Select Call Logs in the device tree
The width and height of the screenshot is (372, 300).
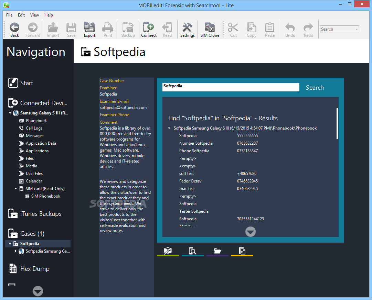point(34,128)
